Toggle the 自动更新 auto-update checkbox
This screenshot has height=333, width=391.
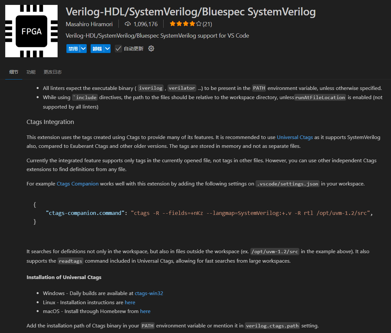[x=118, y=49]
